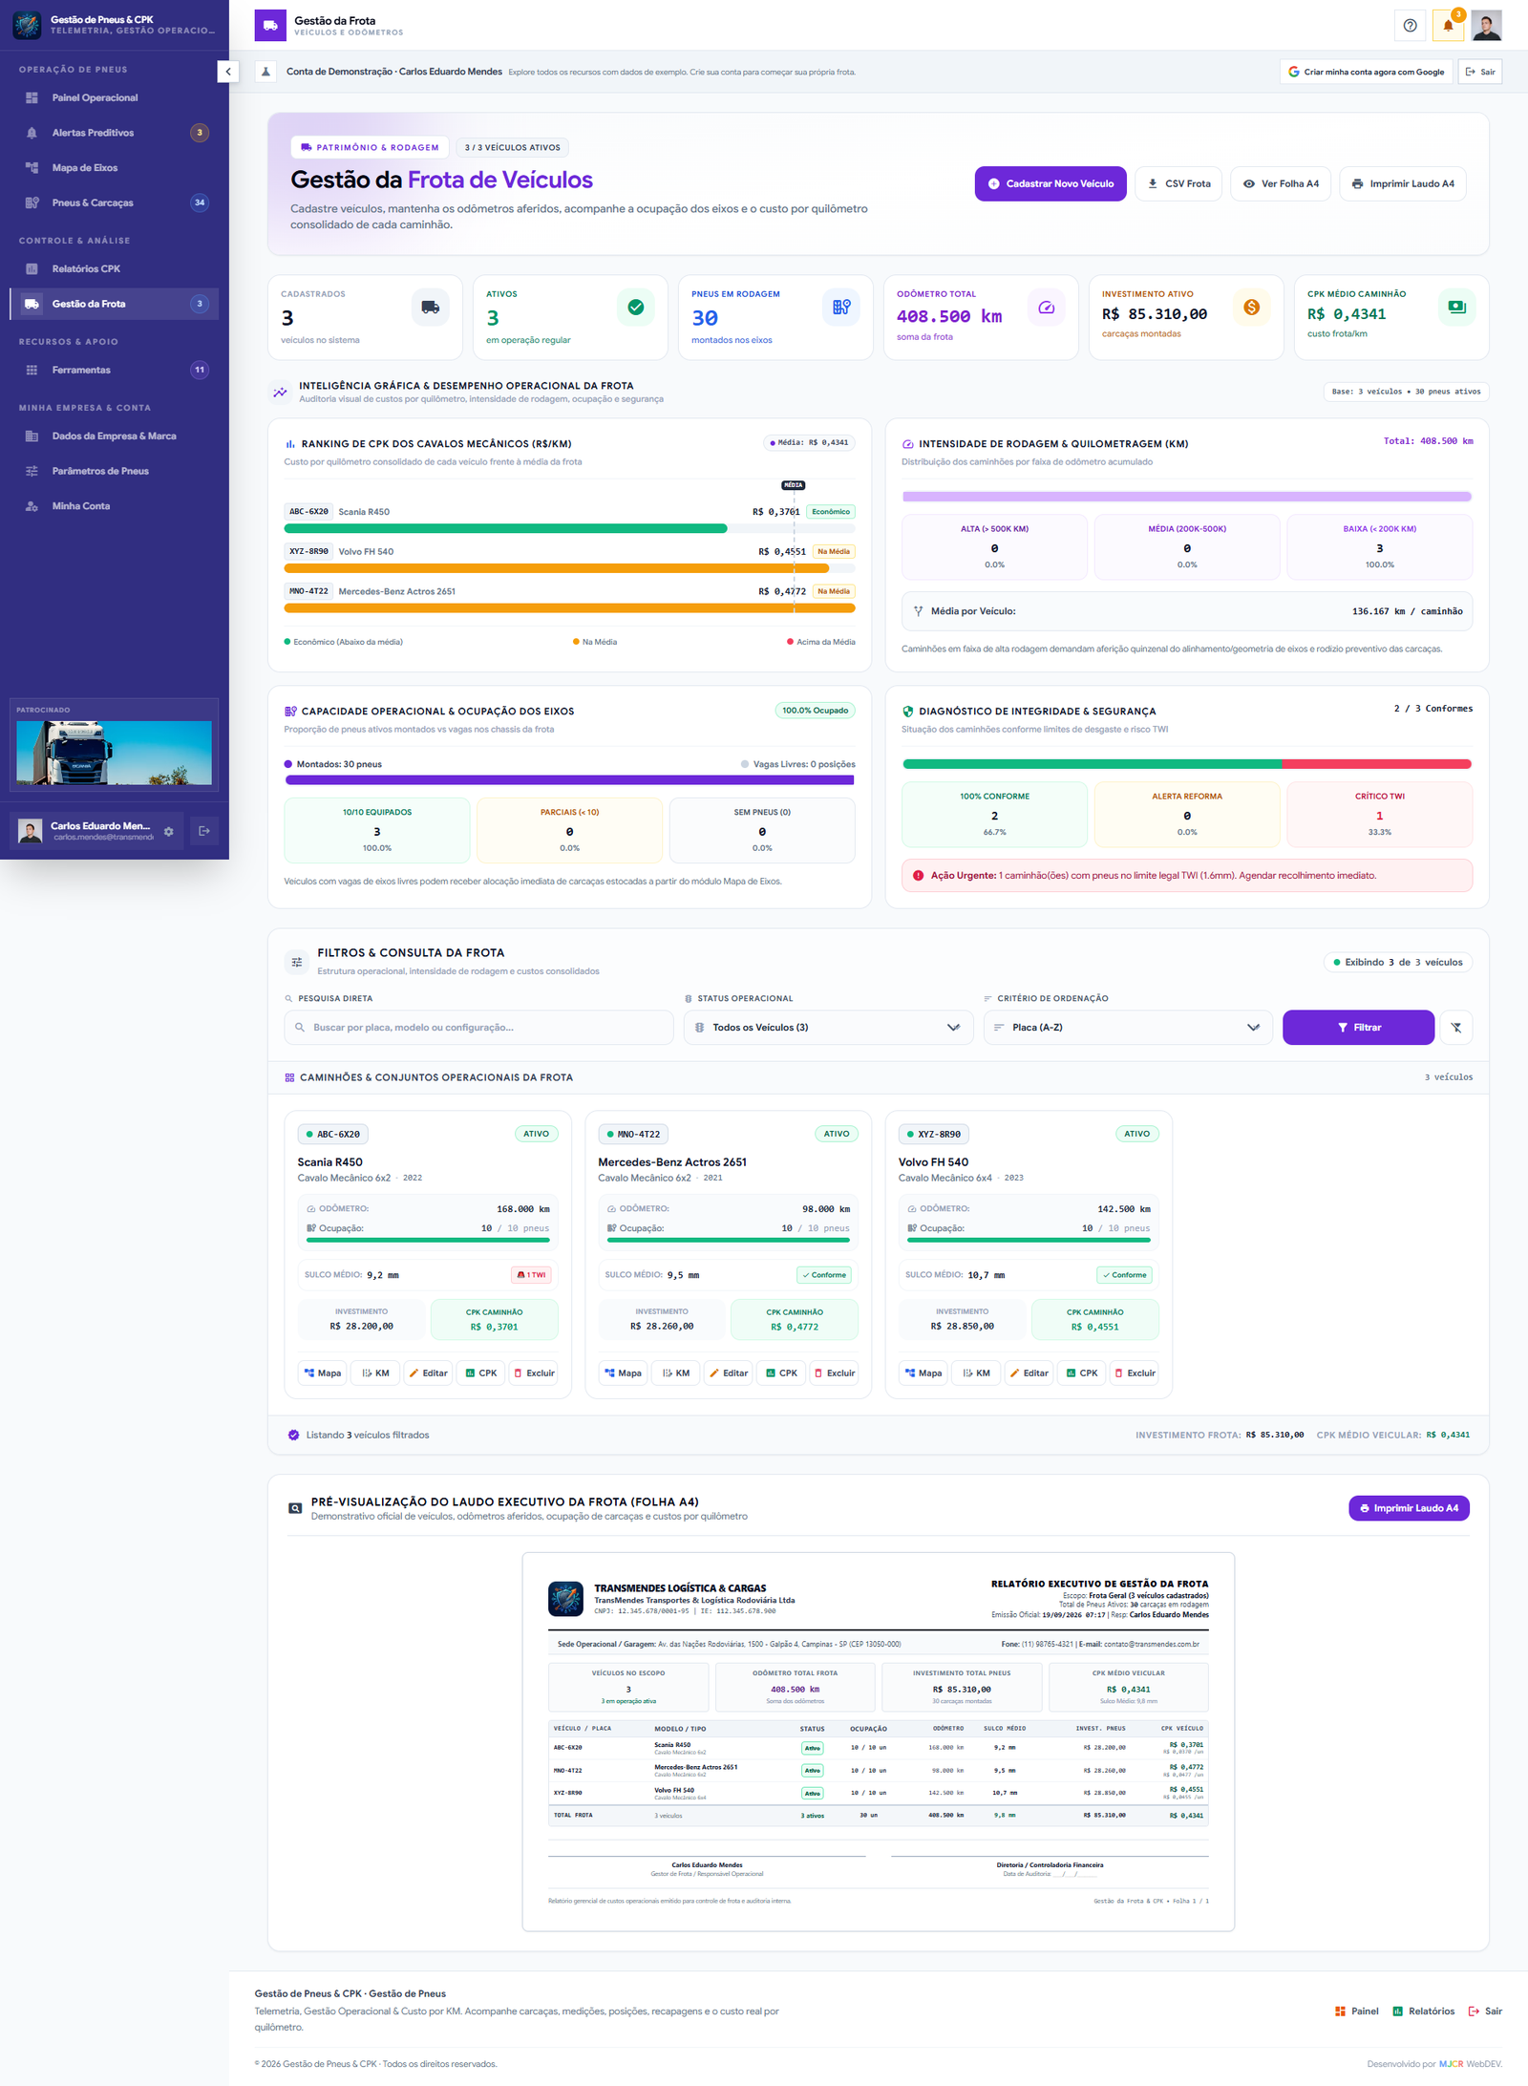
Task: Click the purple axle occupancy bar
Action: (569, 780)
